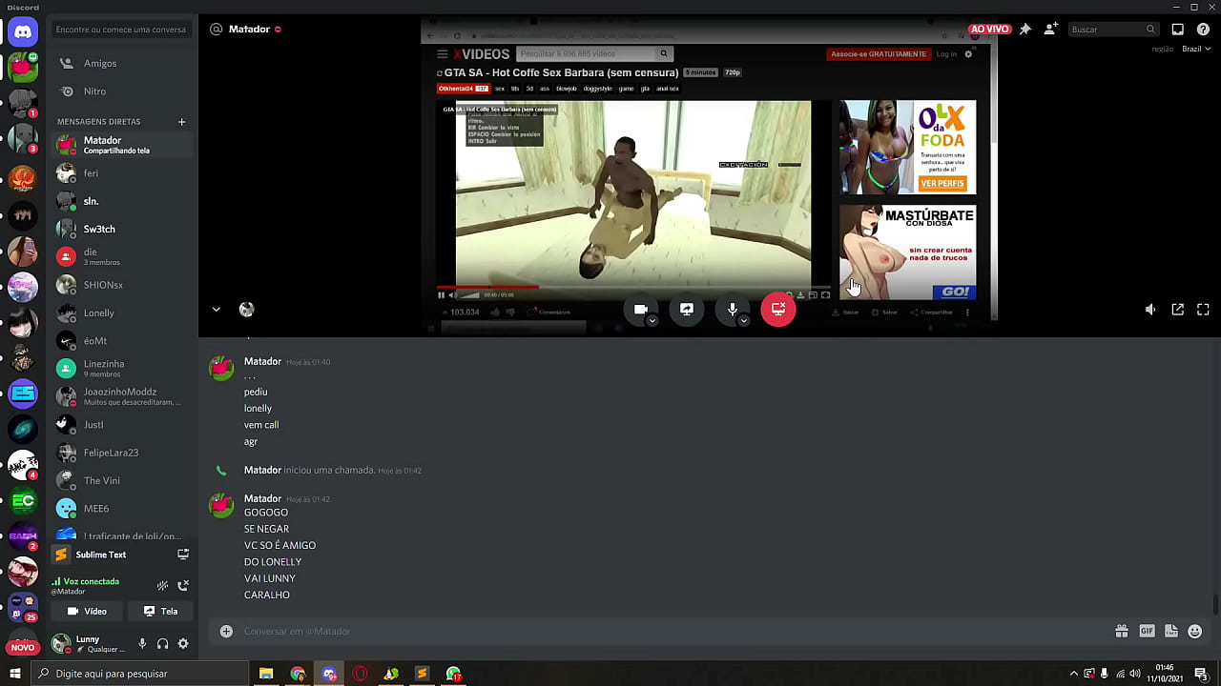Image resolution: width=1221 pixels, height=686 pixels.
Task: Open the emoji picker in message bar
Action: tap(1195, 631)
